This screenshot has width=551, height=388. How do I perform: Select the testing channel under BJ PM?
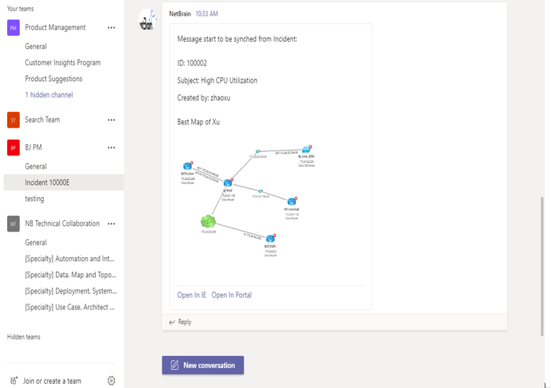tap(35, 199)
